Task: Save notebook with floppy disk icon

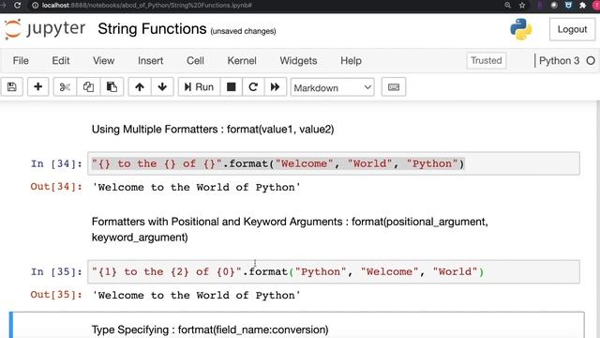Action: click(12, 87)
